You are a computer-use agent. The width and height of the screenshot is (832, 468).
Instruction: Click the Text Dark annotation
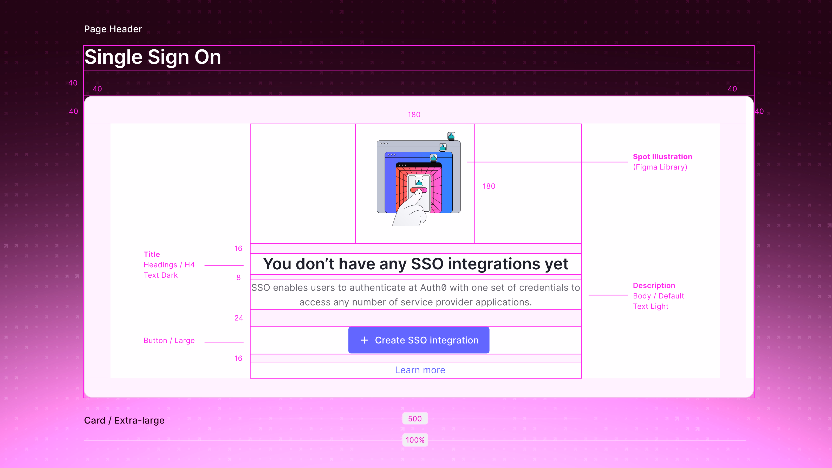pyautogui.click(x=161, y=275)
